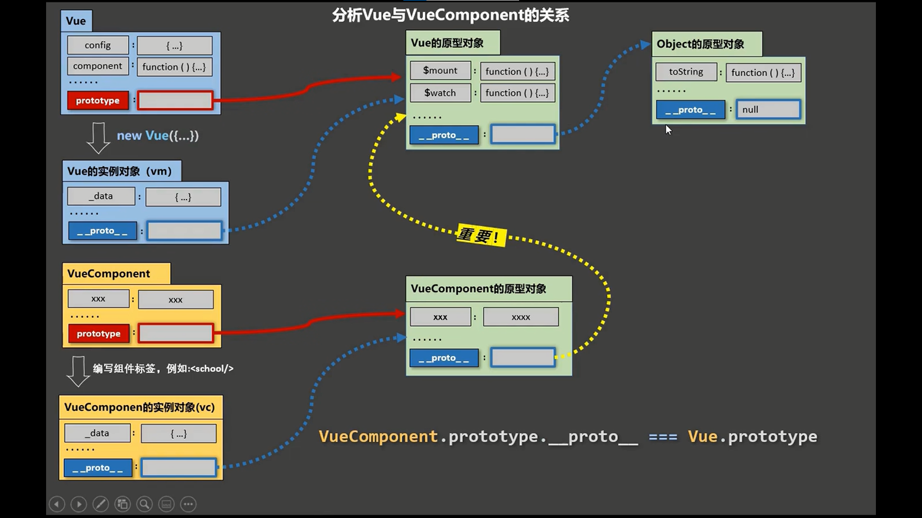The width and height of the screenshot is (922, 518).
Task: Select the blue 'Vue' header label
Action: click(76, 21)
